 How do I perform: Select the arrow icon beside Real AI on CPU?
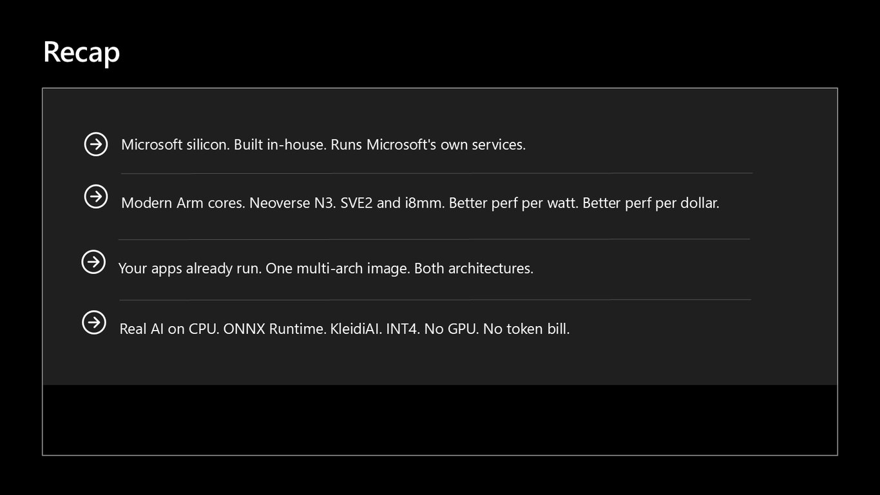point(94,322)
